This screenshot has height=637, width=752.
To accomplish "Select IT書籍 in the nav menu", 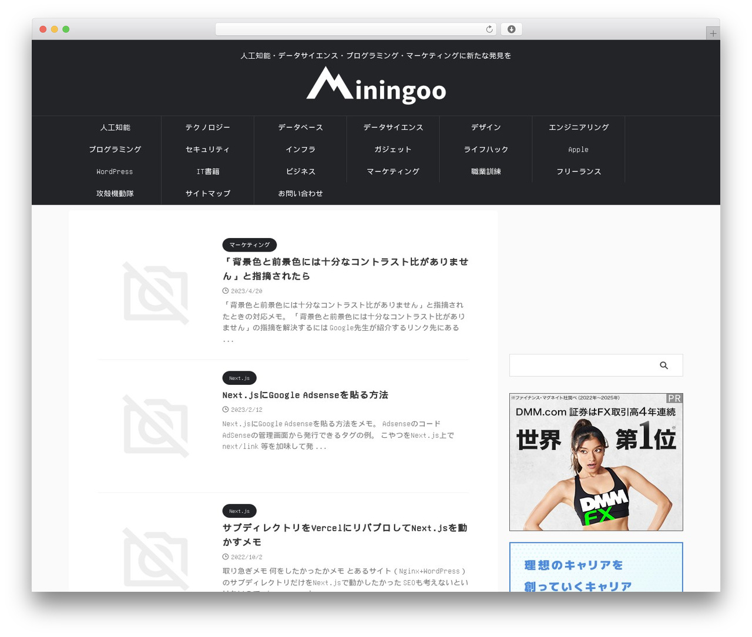I will coord(208,172).
